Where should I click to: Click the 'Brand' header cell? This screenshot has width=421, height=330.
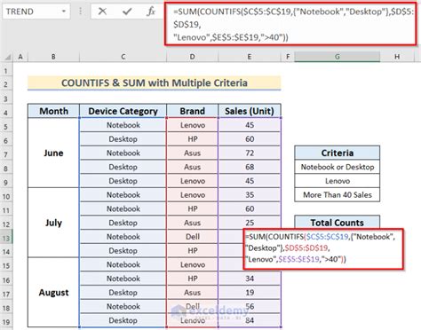[193, 111]
